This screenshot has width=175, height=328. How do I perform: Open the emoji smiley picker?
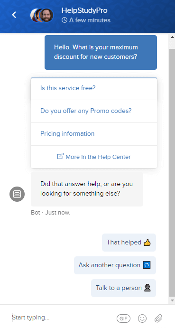[142, 319]
